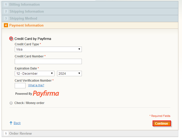The width and height of the screenshot is (182, 138).
Task: Focus the Card Verification Number field
Action: 20,85
